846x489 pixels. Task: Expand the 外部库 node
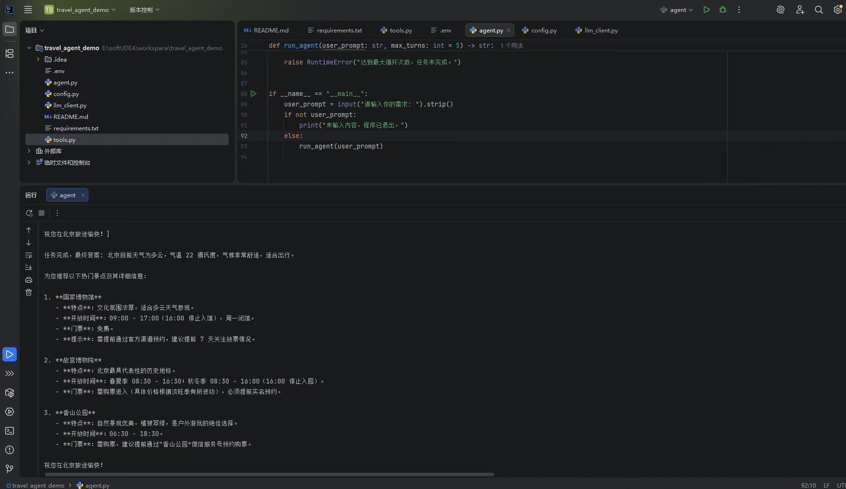coord(29,151)
